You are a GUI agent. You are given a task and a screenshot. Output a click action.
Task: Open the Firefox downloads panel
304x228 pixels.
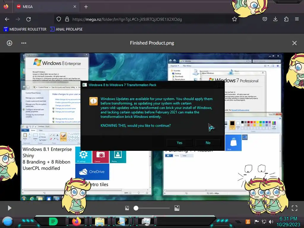[275, 19]
